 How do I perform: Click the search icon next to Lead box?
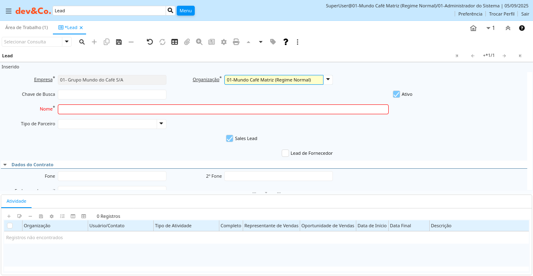(171, 11)
